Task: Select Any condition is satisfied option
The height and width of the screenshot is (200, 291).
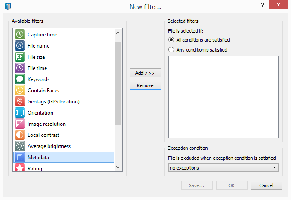Action: 198,50
